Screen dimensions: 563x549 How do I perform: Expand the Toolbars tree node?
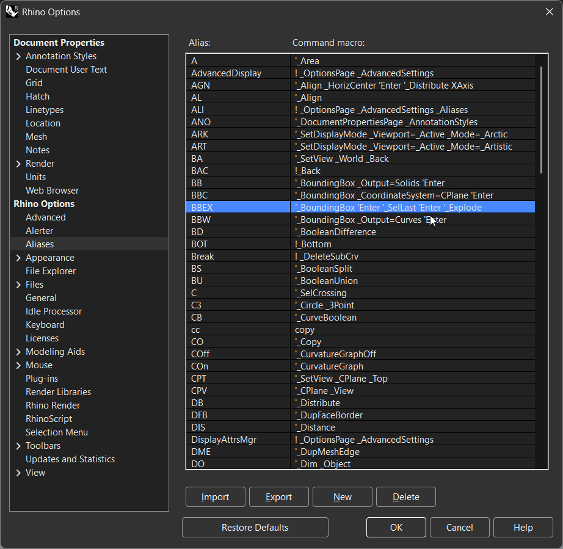18,446
